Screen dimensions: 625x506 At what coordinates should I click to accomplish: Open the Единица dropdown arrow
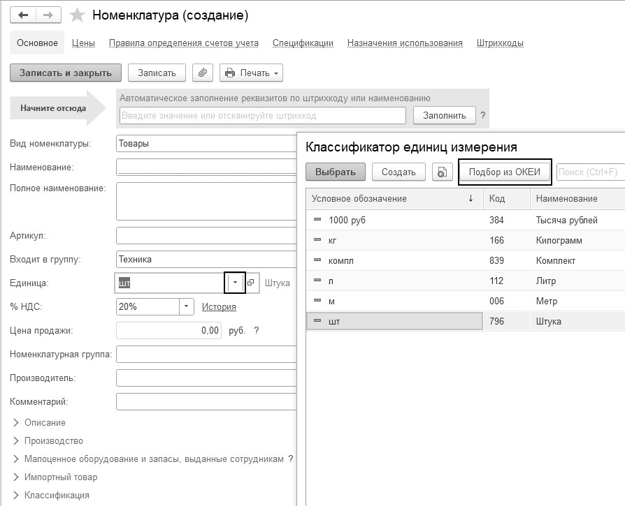click(236, 283)
